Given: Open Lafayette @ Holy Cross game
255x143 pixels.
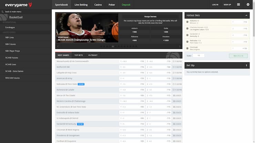Looking at the screenshot, I should click(67, 73).
